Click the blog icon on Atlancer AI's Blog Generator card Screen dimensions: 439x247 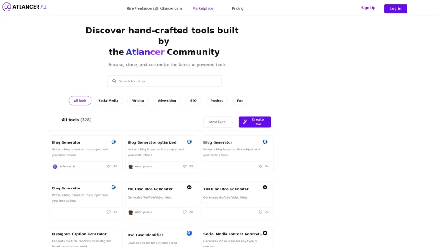pos(113,142)
